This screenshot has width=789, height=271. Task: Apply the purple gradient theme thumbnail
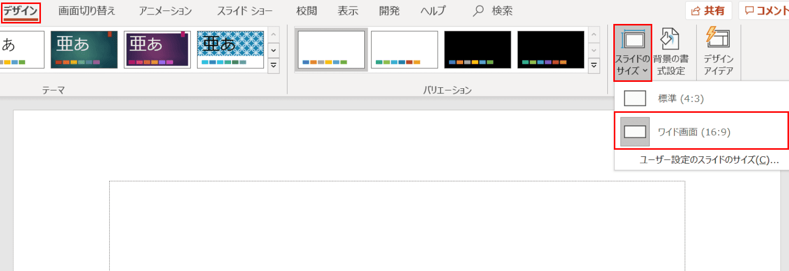tap(157, 49)
